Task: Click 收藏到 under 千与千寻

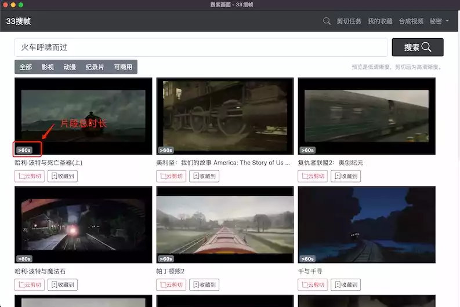Action: 346,285
